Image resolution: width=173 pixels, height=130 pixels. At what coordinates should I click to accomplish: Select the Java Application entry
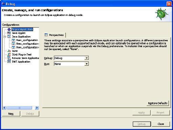coord(21,37)
